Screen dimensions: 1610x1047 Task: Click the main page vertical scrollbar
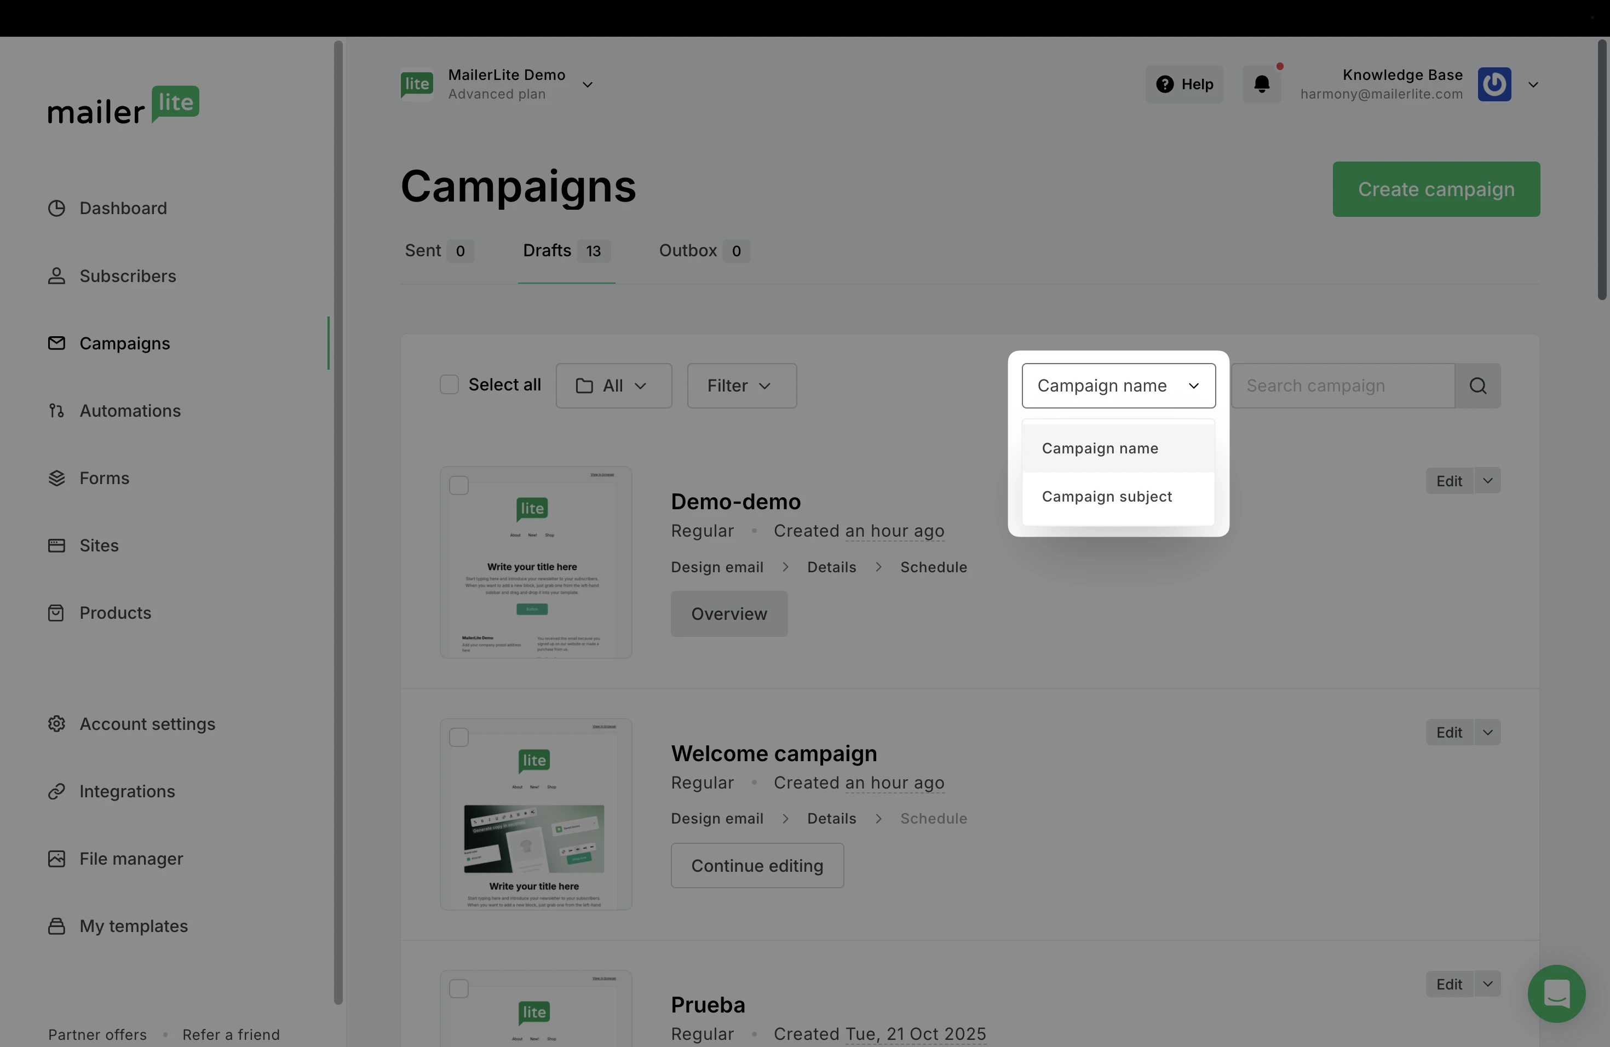click(x=1601, y=169)
